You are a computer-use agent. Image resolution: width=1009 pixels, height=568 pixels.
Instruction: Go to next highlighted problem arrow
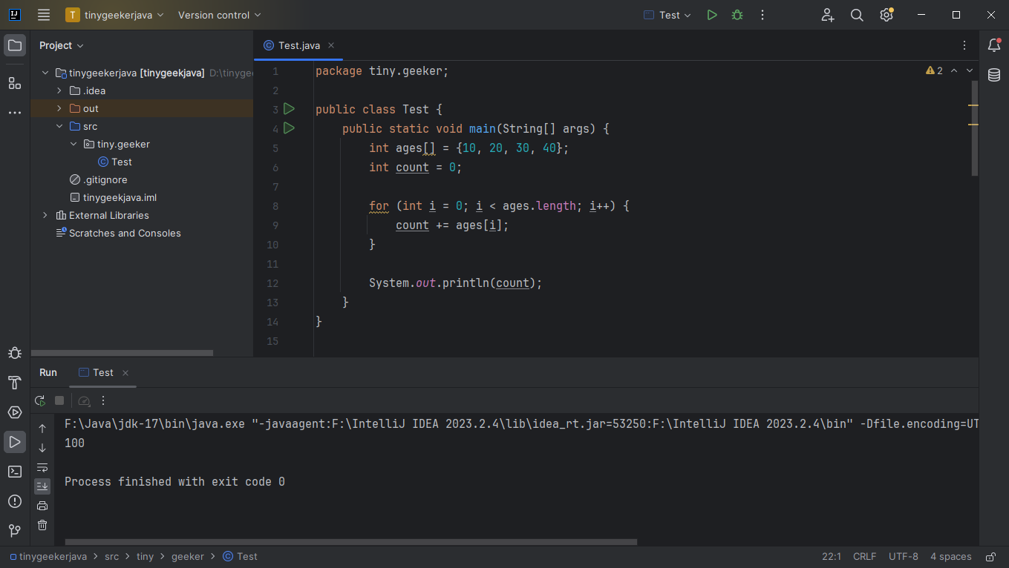pyautogui.click(x=969, y=70)
